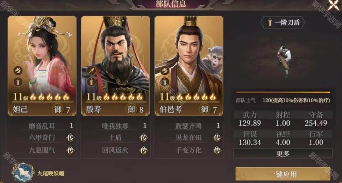The height and width of the screenshot is (183, 342).
Task: Click the sword icon on 妲己's card
Action: click(x=18, y=82)
